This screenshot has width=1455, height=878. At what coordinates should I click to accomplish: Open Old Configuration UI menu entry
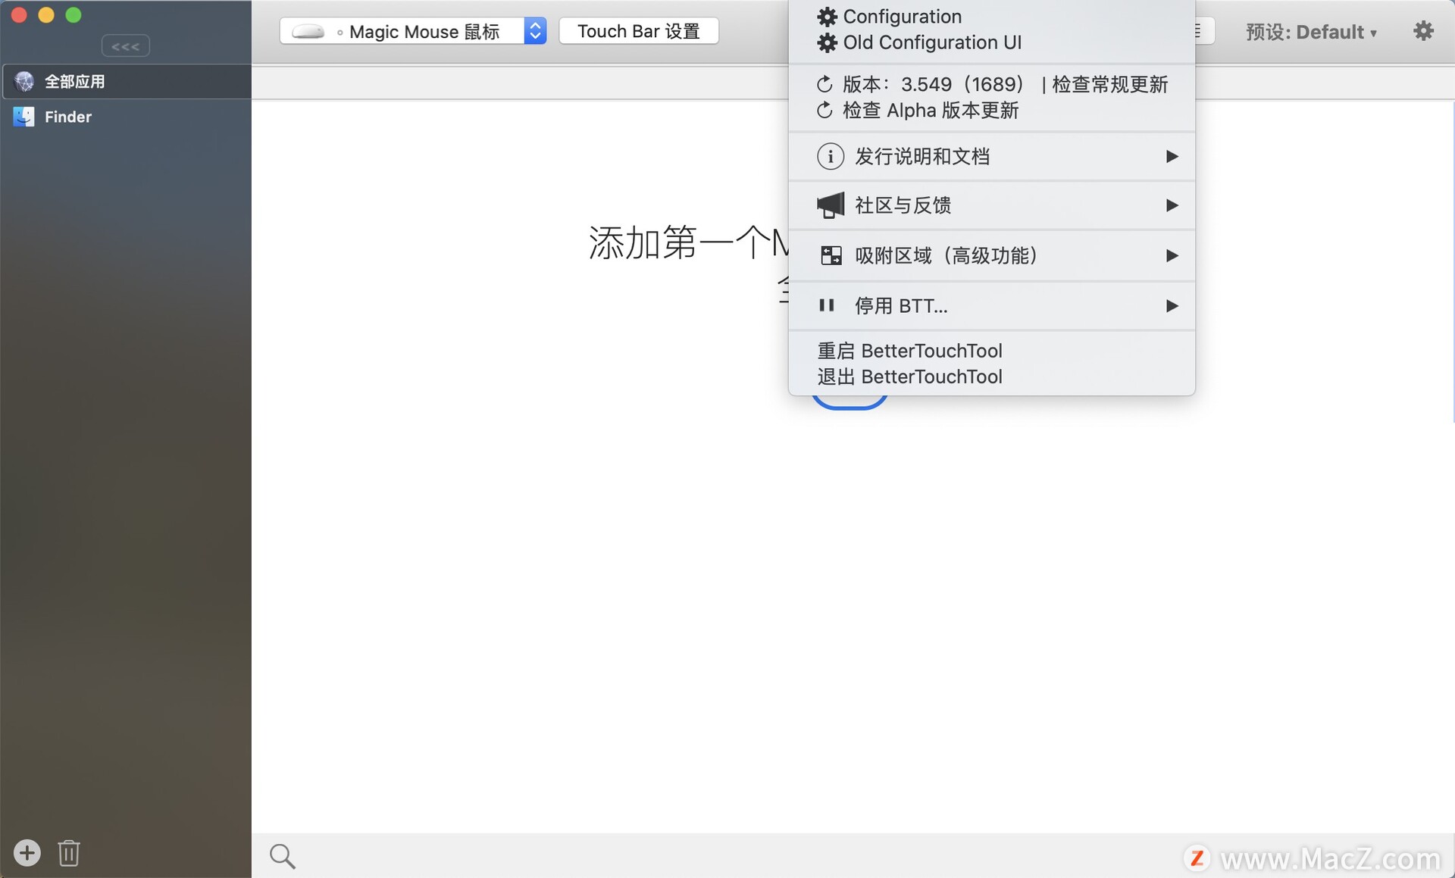tap(991, 42)
